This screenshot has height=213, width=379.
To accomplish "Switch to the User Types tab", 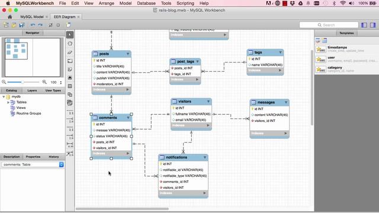I will [53, 91].
